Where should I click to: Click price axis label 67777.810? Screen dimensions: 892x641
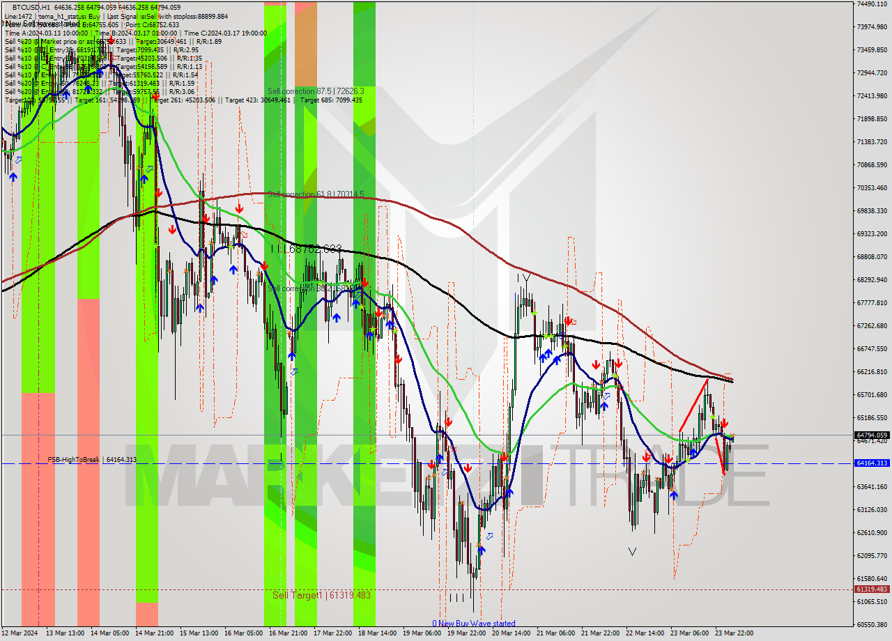[872, 302]
